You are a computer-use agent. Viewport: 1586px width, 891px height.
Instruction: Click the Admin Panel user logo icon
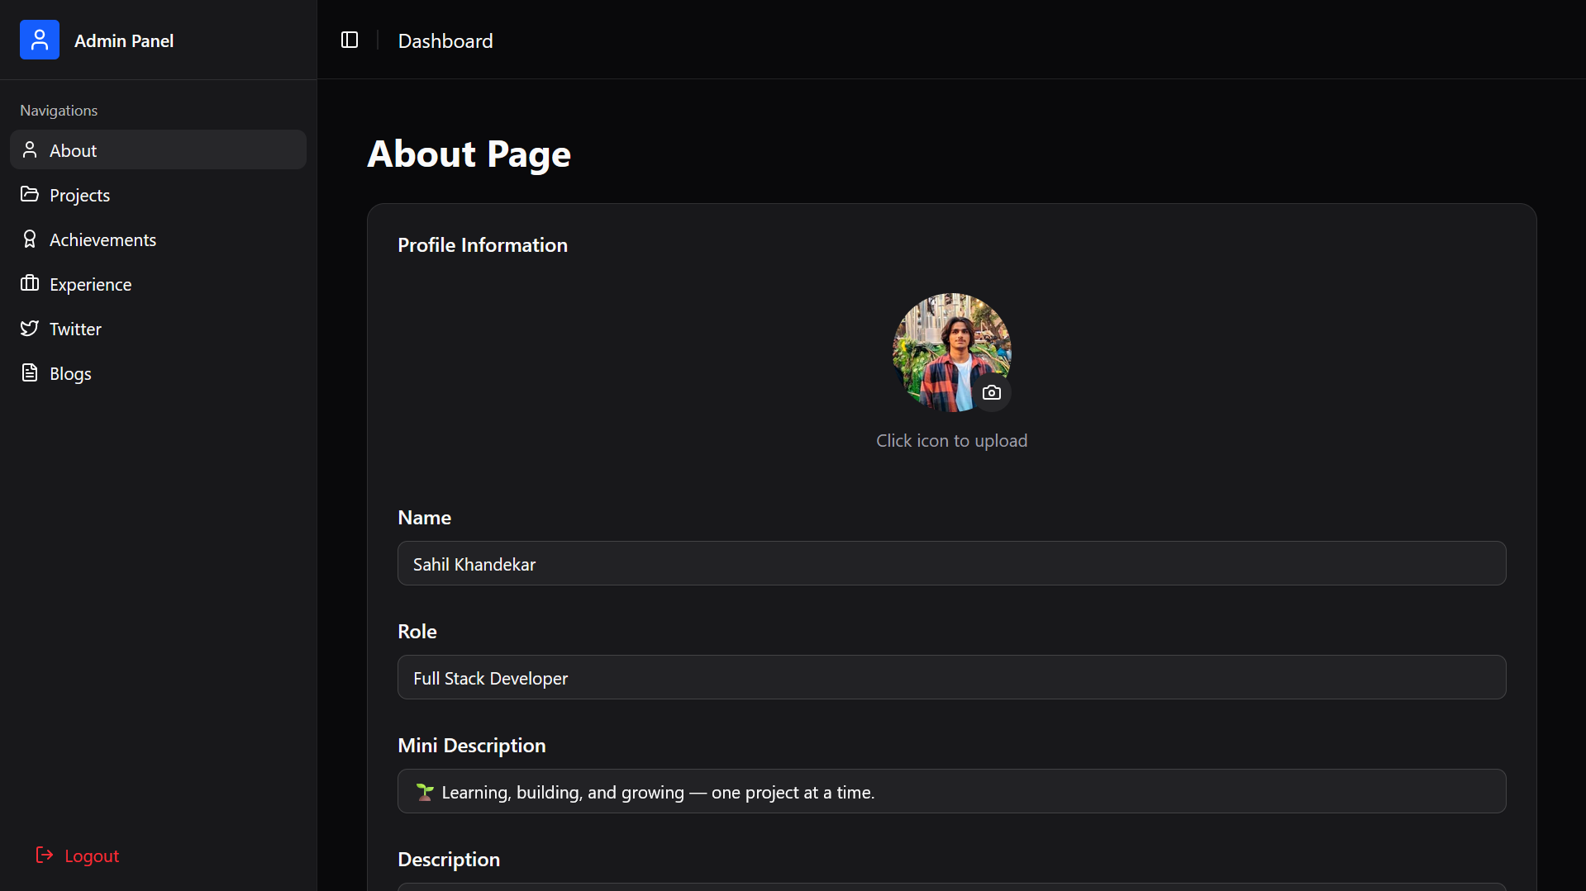[x=40, y=40]
